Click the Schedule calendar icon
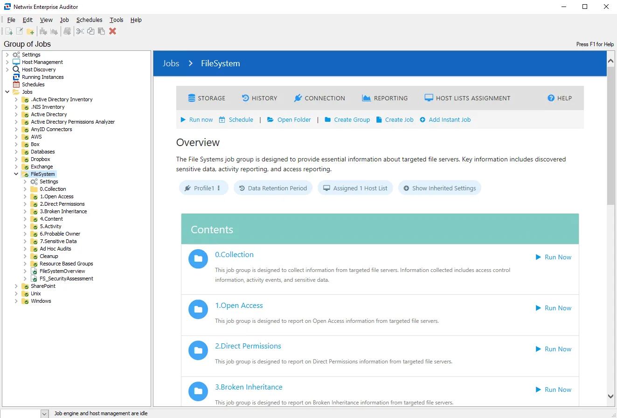This screenshot has height=418, width=617. click(x=222, y=120)
